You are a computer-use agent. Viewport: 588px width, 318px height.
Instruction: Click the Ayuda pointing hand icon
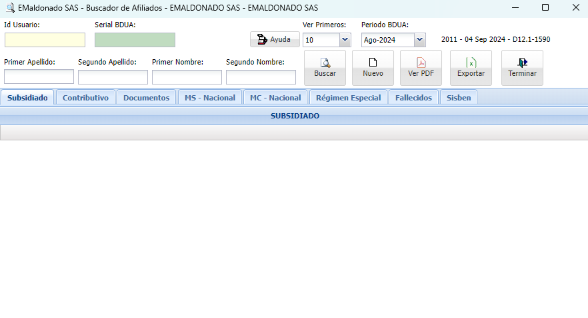point(262,39)
